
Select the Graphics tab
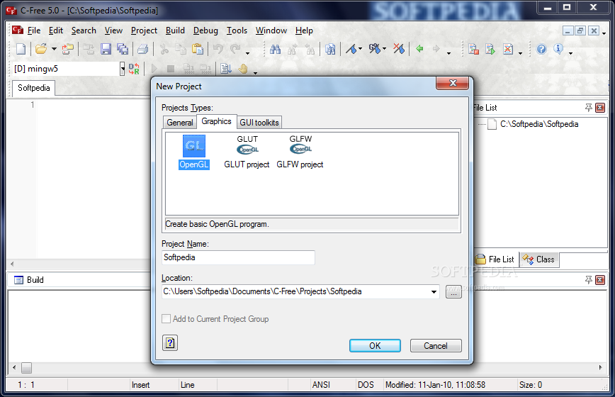tap(217, 121)
